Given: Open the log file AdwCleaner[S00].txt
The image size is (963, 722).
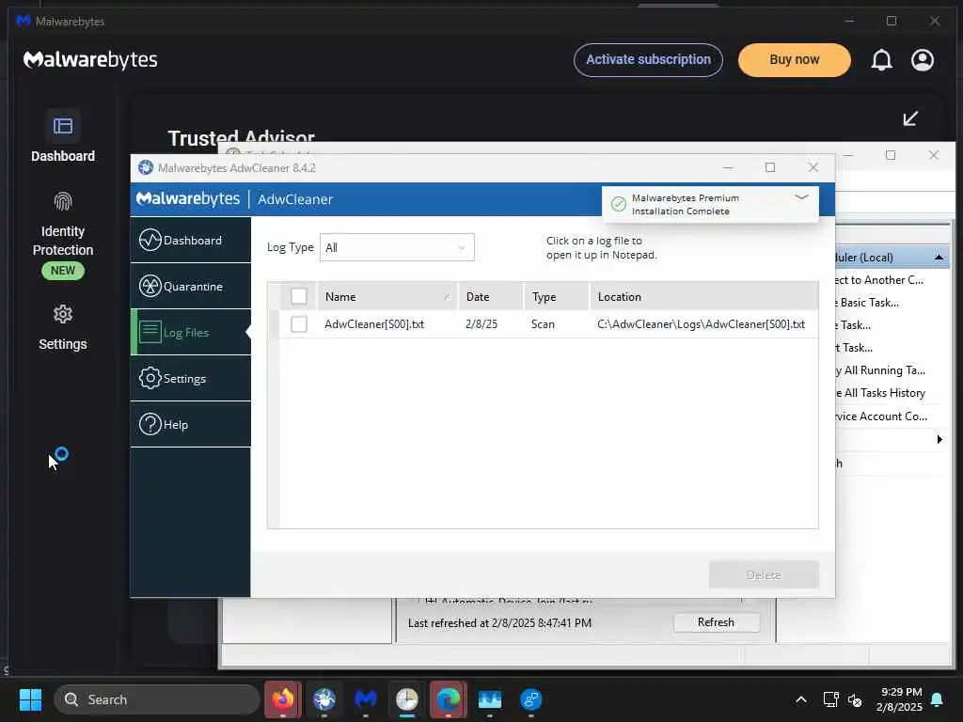Looking at the screenshot, I should tap(374, 324).
